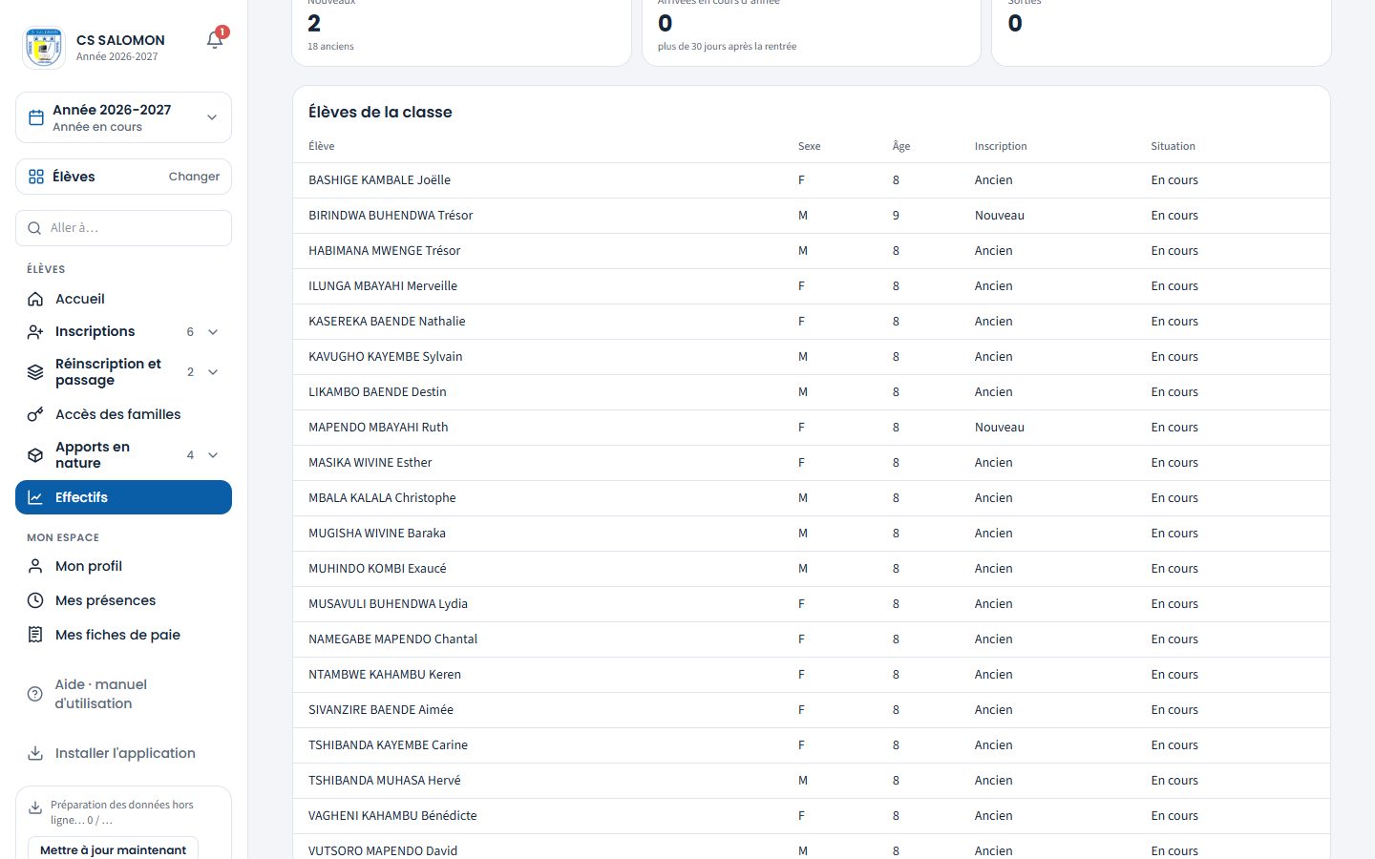This screenshot has height=859, width=1375.
Task: Open the Année 2026-2027 year dropdown
Action: (x=123, y=117)
